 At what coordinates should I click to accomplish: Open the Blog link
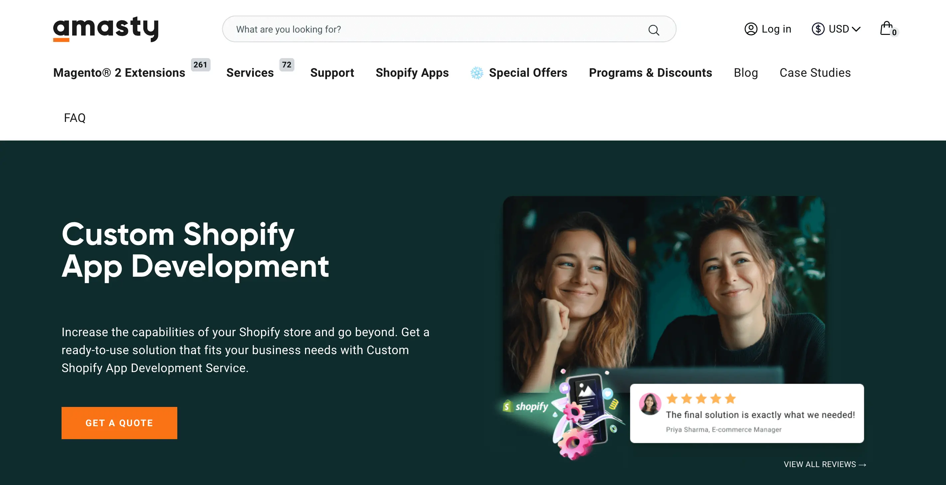(x=745, y=73)
